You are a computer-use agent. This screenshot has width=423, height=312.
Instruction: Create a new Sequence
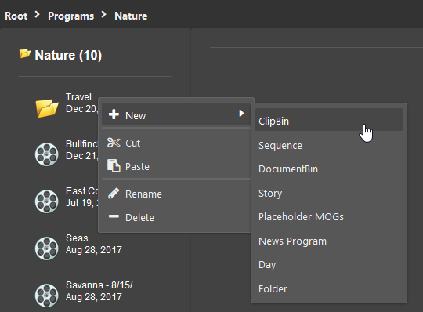click(x=329, y=146)
